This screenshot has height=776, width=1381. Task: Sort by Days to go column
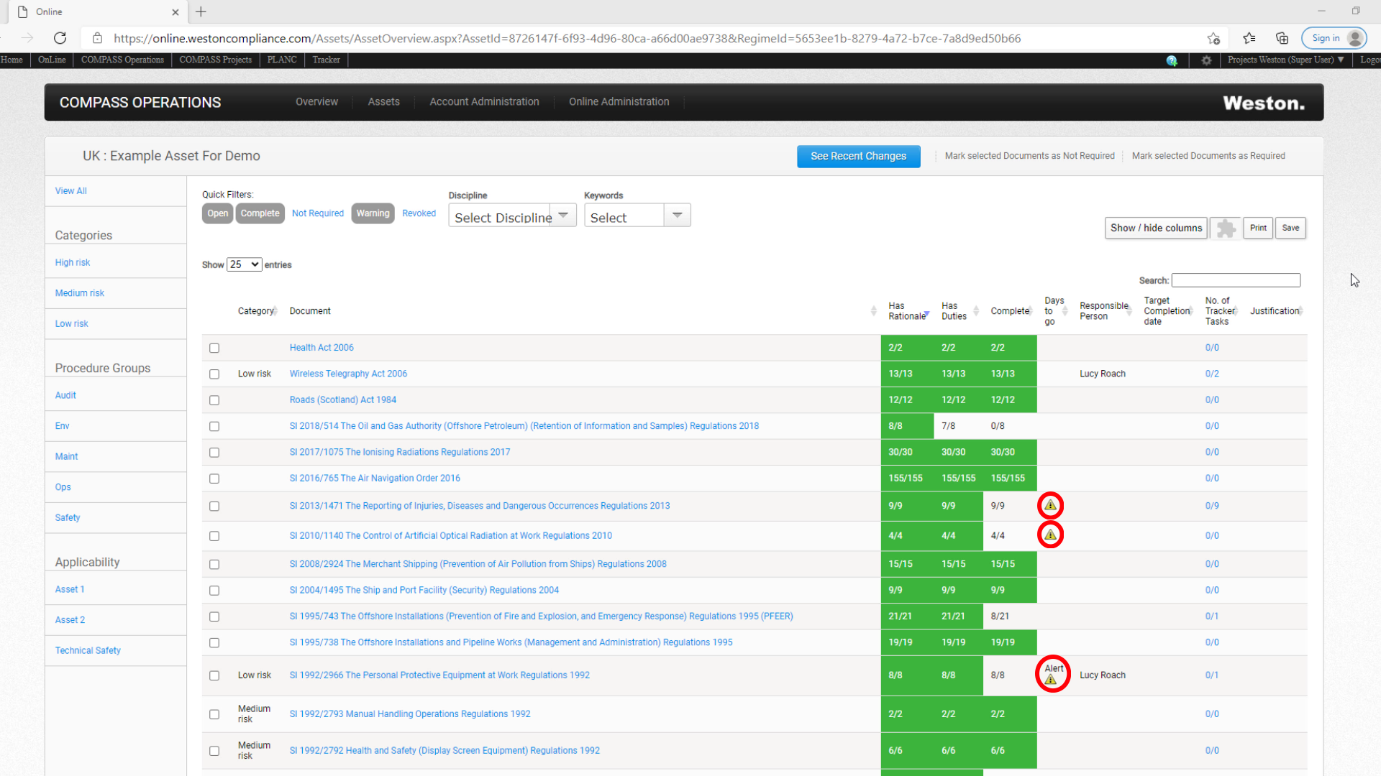pyautogui.click(x=1065, y=311)
